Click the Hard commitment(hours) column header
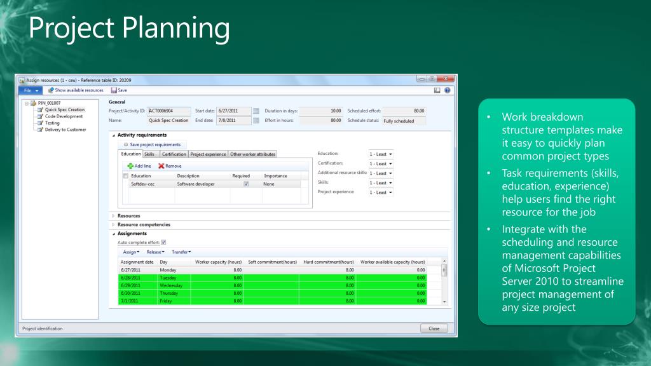651x366 pixels. point(328,262)
